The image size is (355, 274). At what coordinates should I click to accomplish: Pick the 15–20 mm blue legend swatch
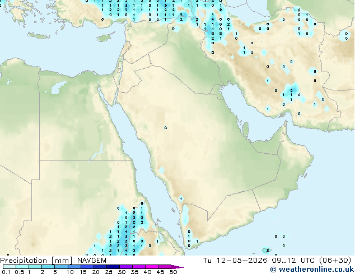coord(87,267)
